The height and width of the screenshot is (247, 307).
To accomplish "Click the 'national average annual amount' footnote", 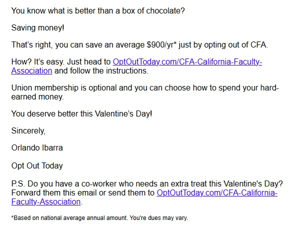I will [x=85, y=218].
